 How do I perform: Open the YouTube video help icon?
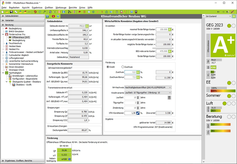pyautogui.click(x=53, y=17)
